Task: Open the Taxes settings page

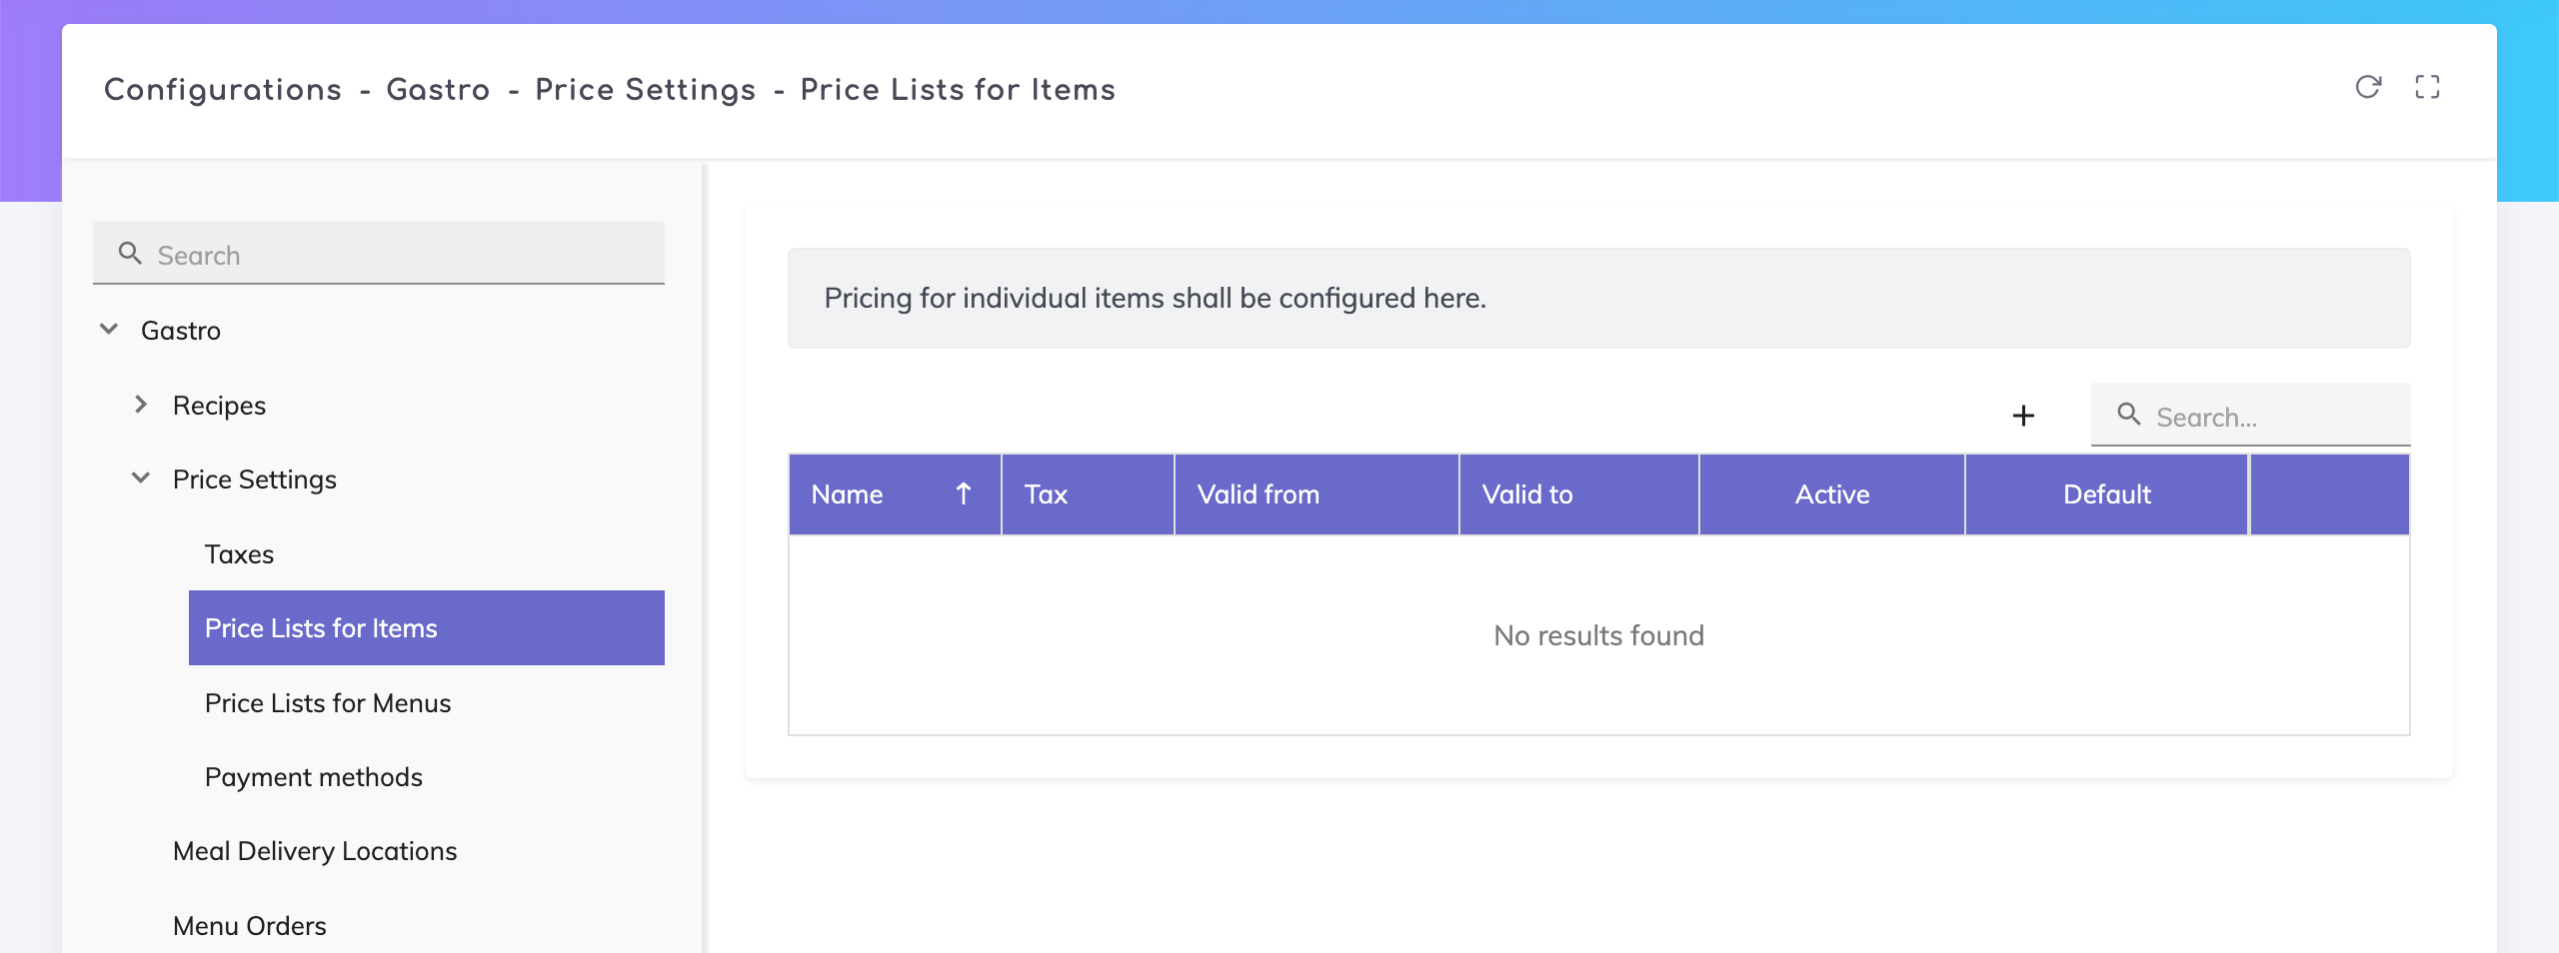Action: tap(239, 554)
